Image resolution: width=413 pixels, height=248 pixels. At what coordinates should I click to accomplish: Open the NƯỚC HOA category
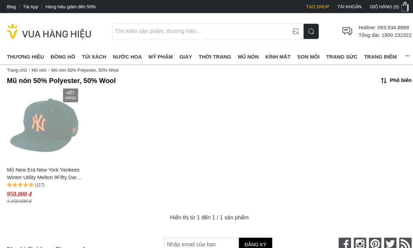point(127,57)
